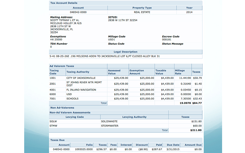Select account number 048542-0000 in top table
The width and height of the screenshot is (245, 153).
click(x=78, y=12)
